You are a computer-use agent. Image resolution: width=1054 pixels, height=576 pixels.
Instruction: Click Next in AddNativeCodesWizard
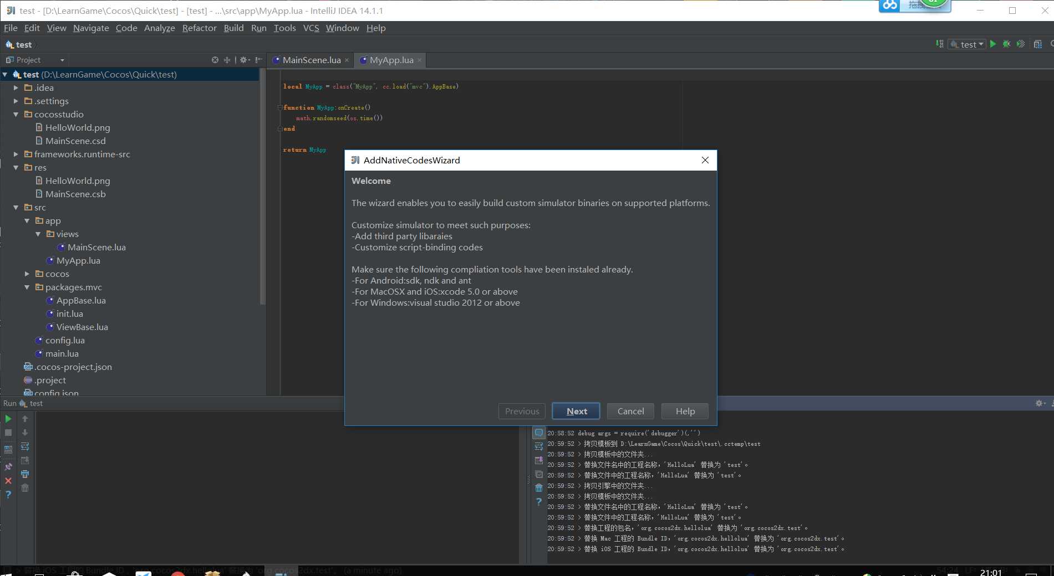(x=576, y=411)
